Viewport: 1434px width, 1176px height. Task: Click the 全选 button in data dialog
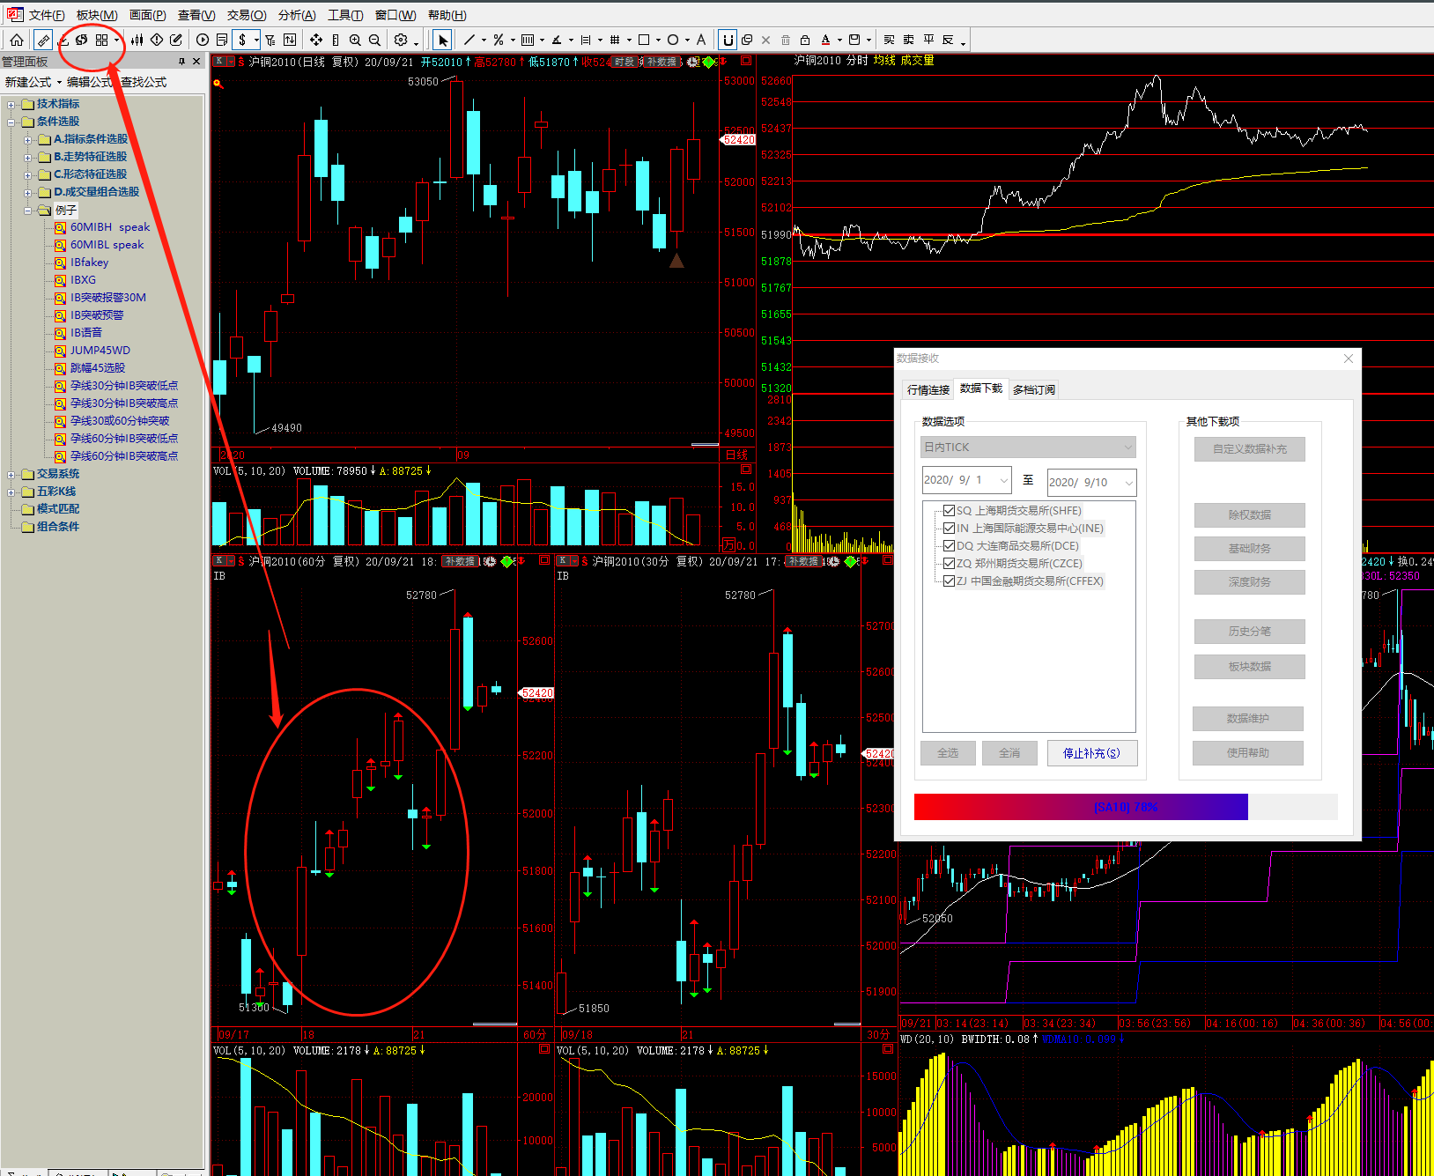click(948, 753)
